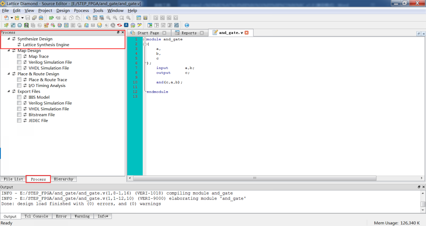Viewport: 426px width, 226px height.
Task: Launch Synplify Pro red S icon
Action: tap(119, 25)
